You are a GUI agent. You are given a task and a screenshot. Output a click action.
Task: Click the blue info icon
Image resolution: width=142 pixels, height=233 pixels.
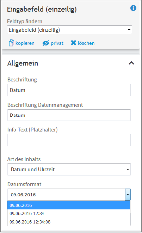click(x=133, y=8)
